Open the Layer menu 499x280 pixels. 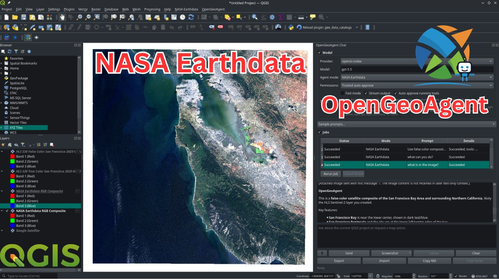[41, 9]
